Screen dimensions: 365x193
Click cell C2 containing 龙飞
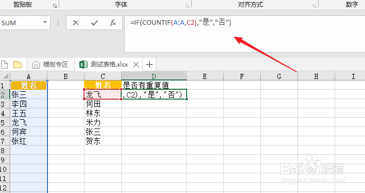click(x=103, y=94)
